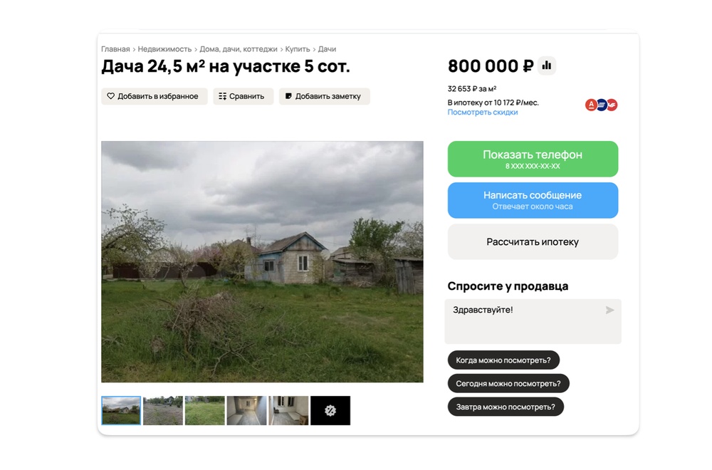Click Рассчитать ипотеку button

pyautogui.click(x=533, y=241)
